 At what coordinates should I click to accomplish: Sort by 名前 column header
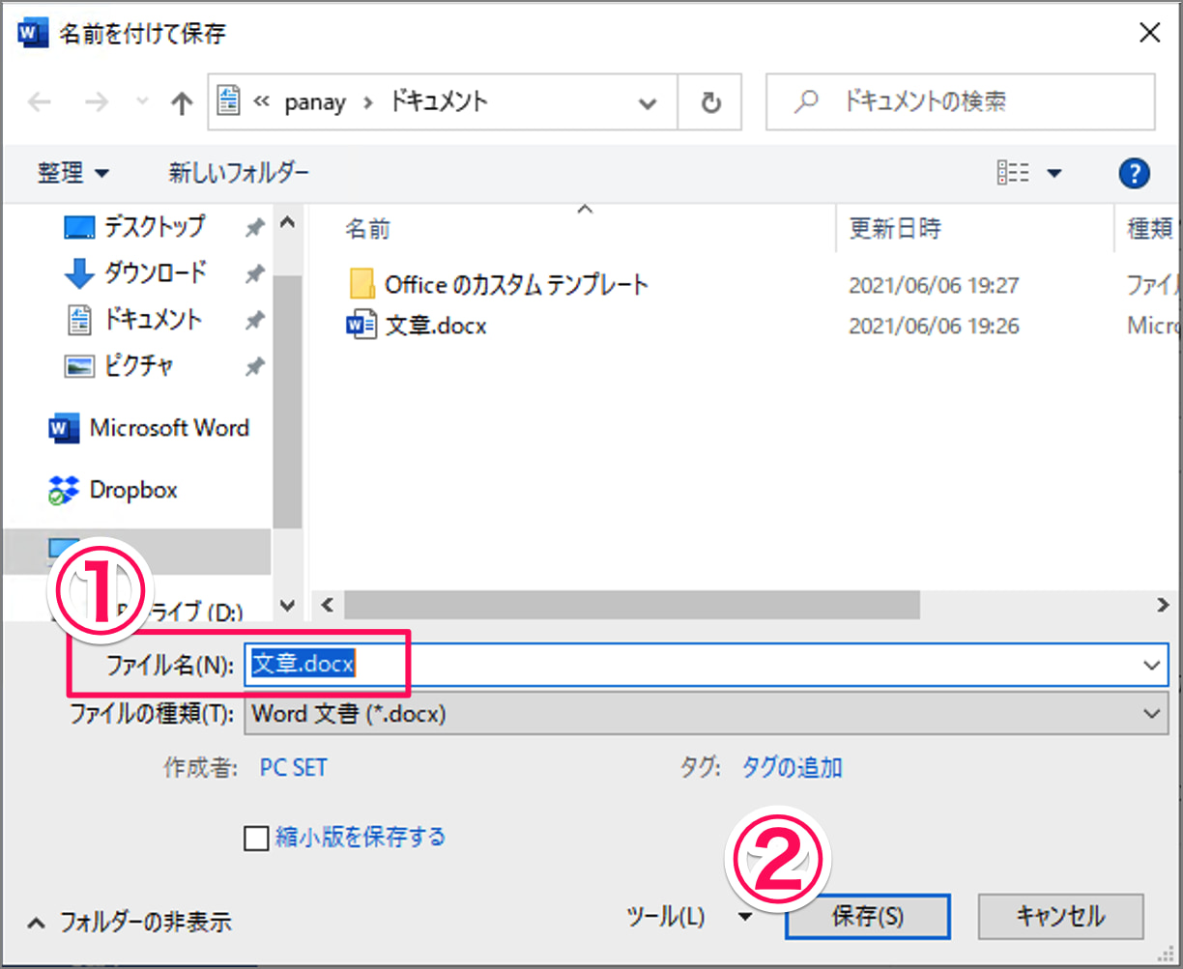(368, 229)
